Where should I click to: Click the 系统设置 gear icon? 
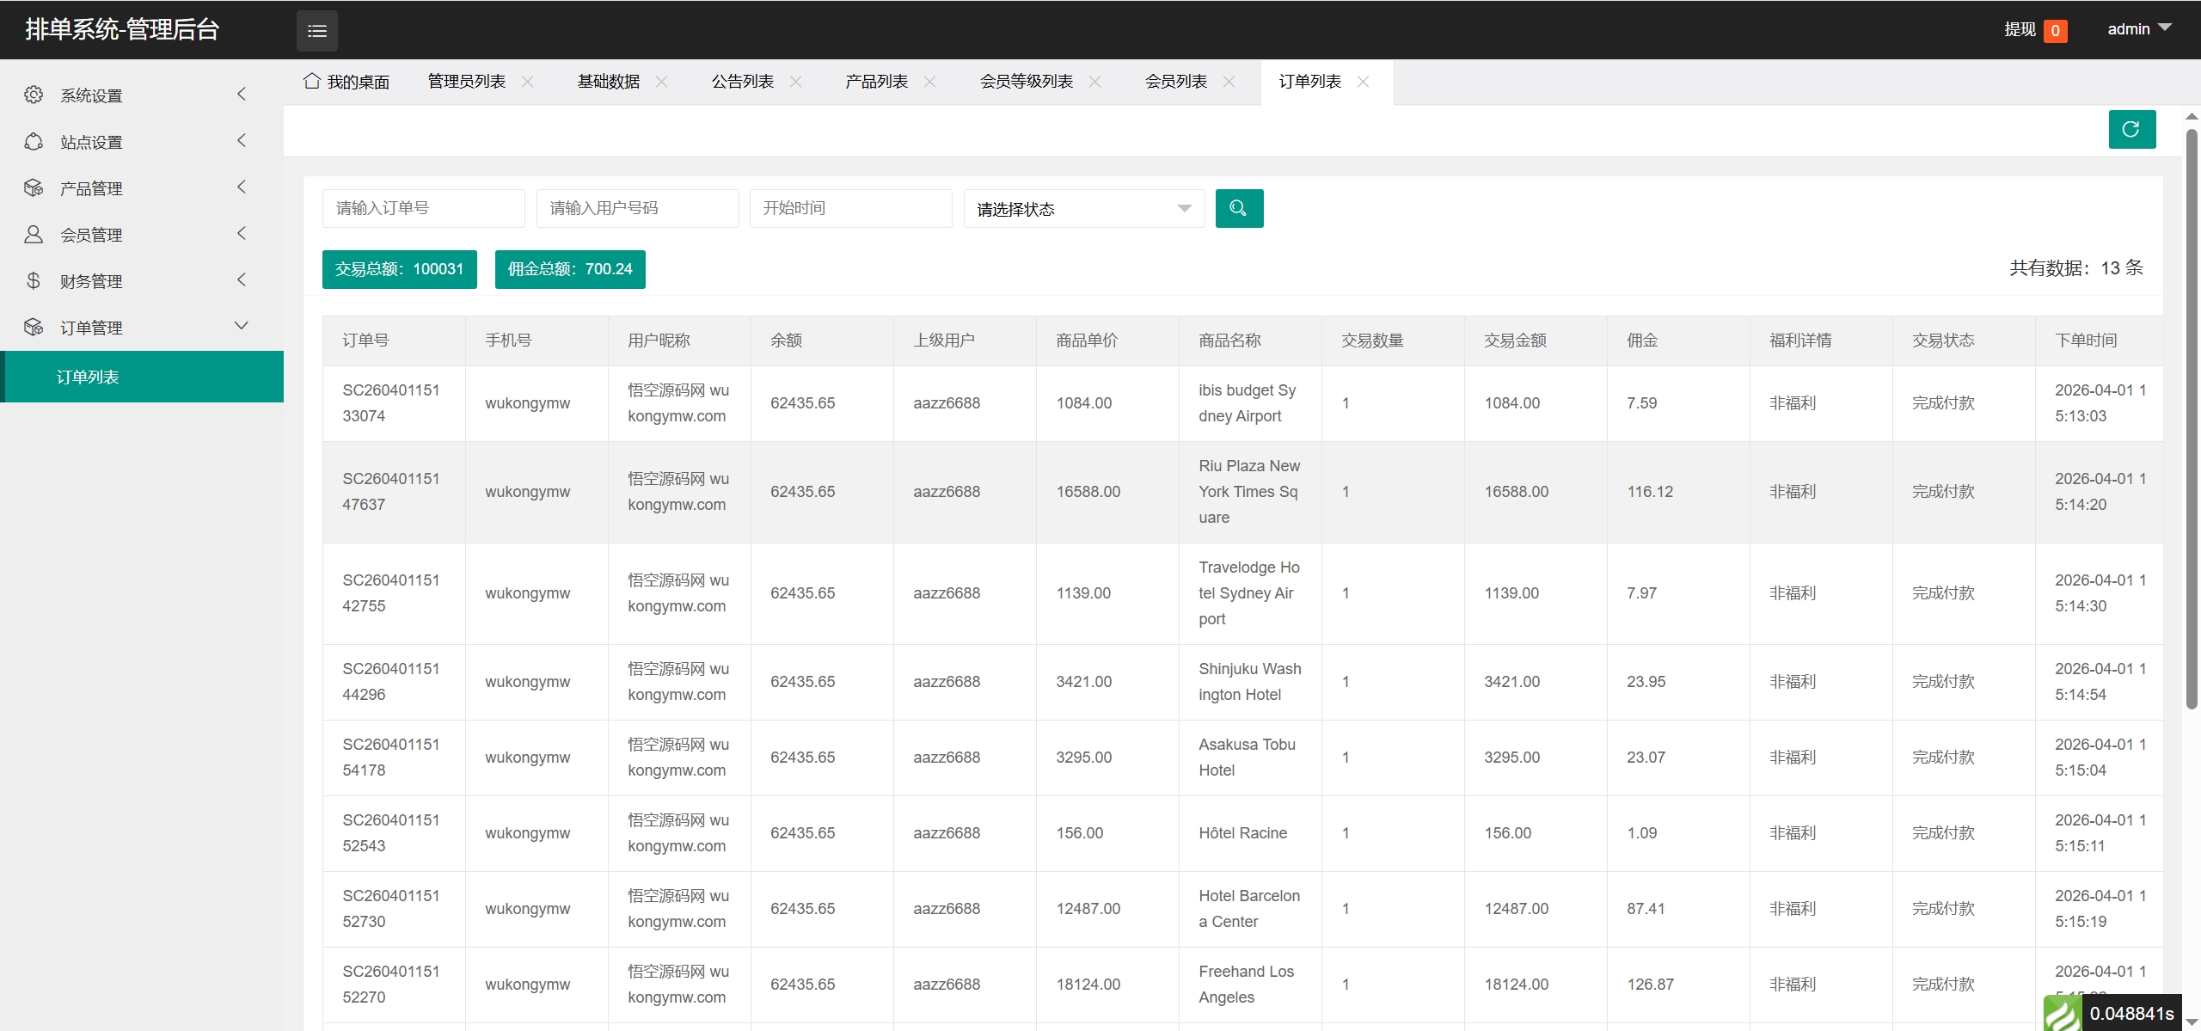(34, 95)
